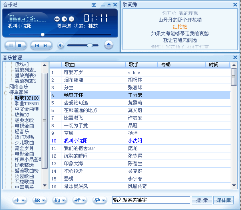The image size is (241, 210).
Task: Select song row 在那遥远的地方
Action: point(140,110)
